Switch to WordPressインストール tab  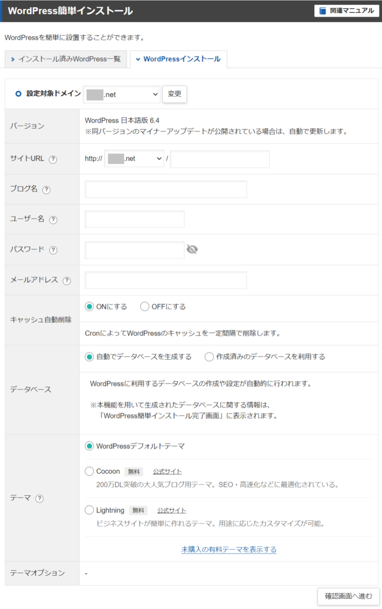pos(178,59)
